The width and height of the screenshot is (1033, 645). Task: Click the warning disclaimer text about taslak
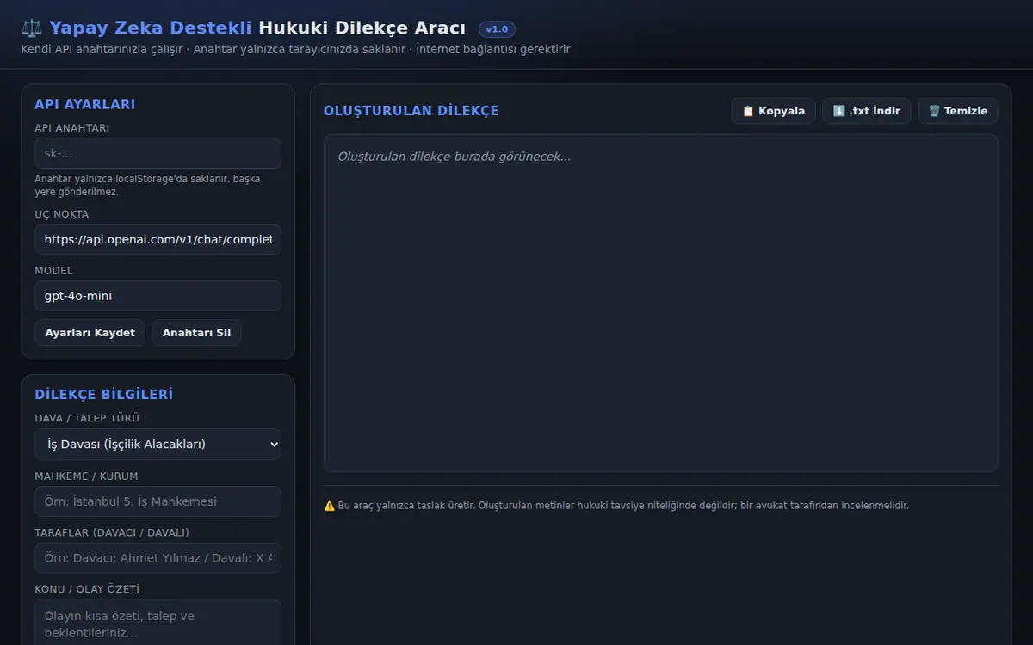[616, 506]
